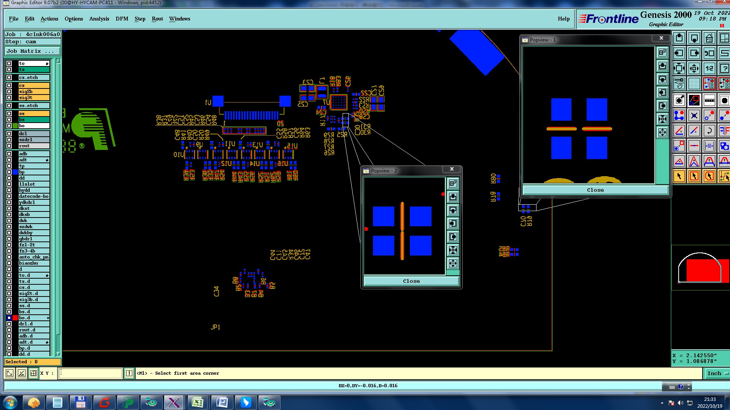Open the question mark help tool icon
This screenshot has width=730, height=410.
pos(724,68)
